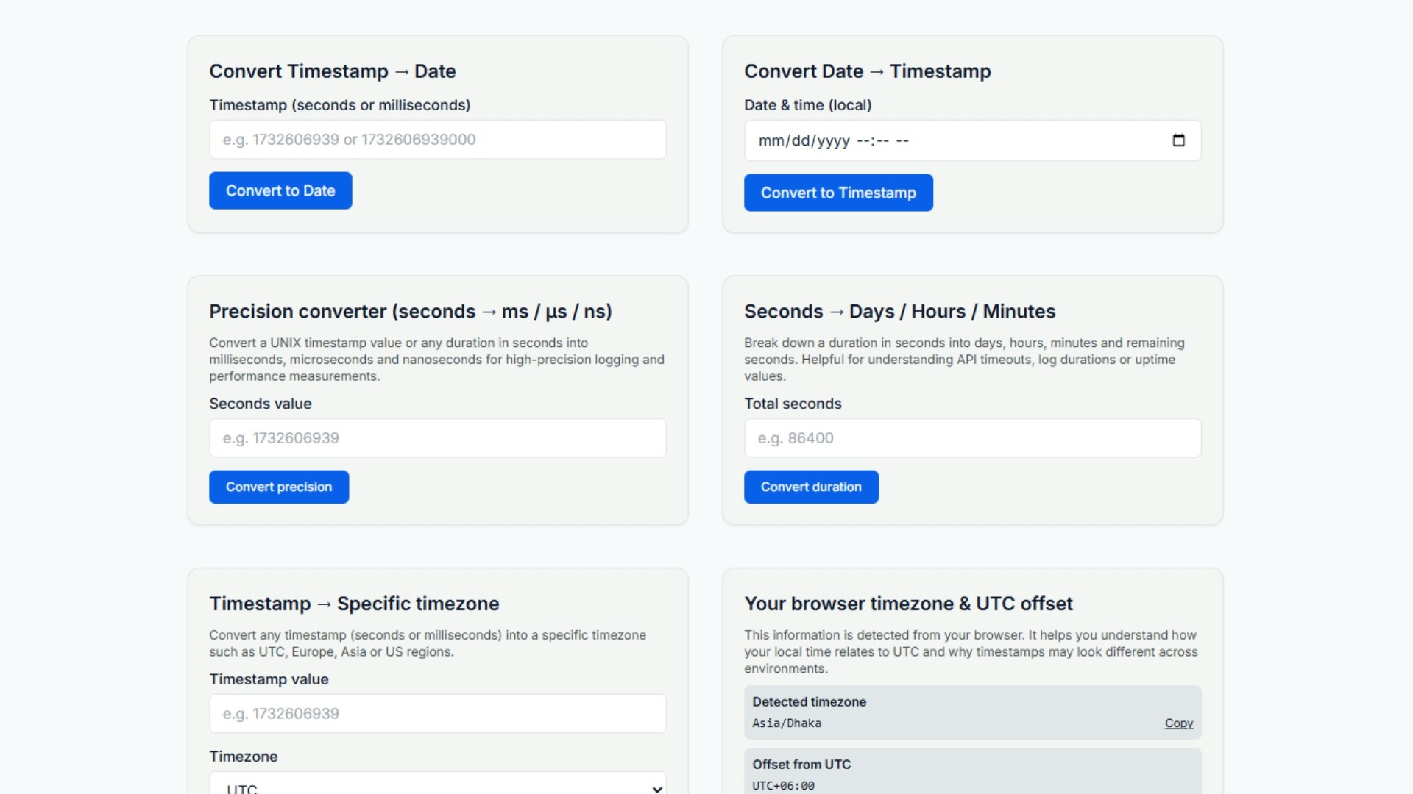Open the calendar date picker icon
1413x794 pixels.
[1178, 140]
